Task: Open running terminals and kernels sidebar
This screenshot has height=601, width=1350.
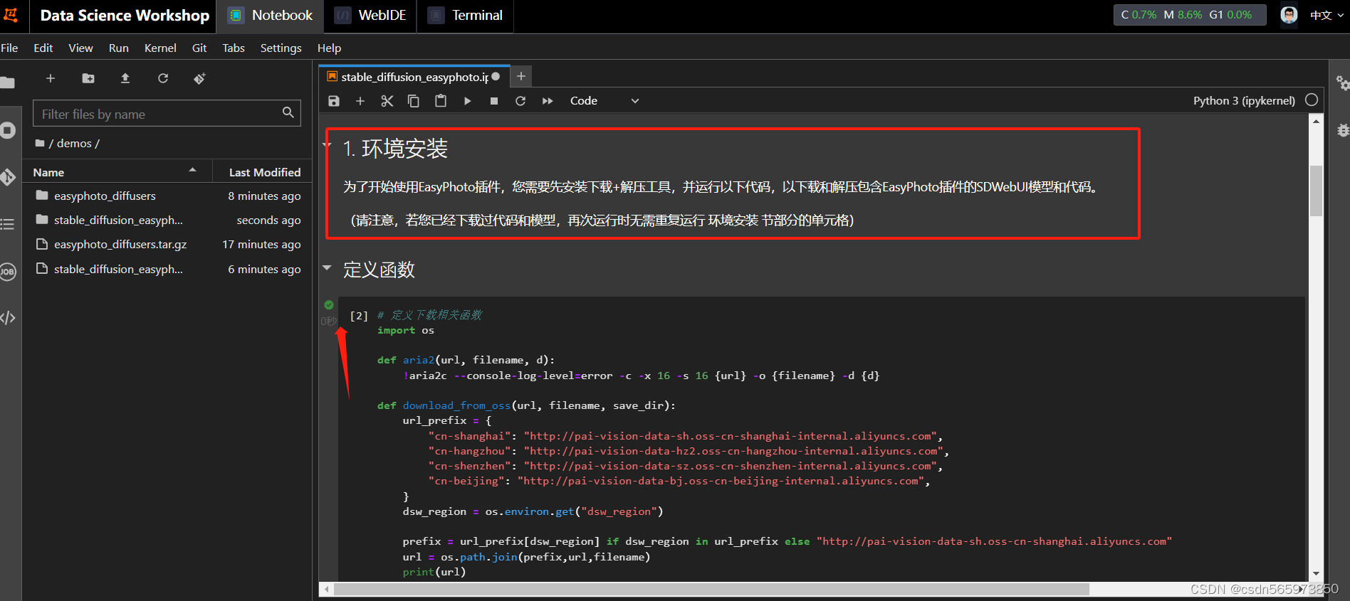Action: point(8,131)
